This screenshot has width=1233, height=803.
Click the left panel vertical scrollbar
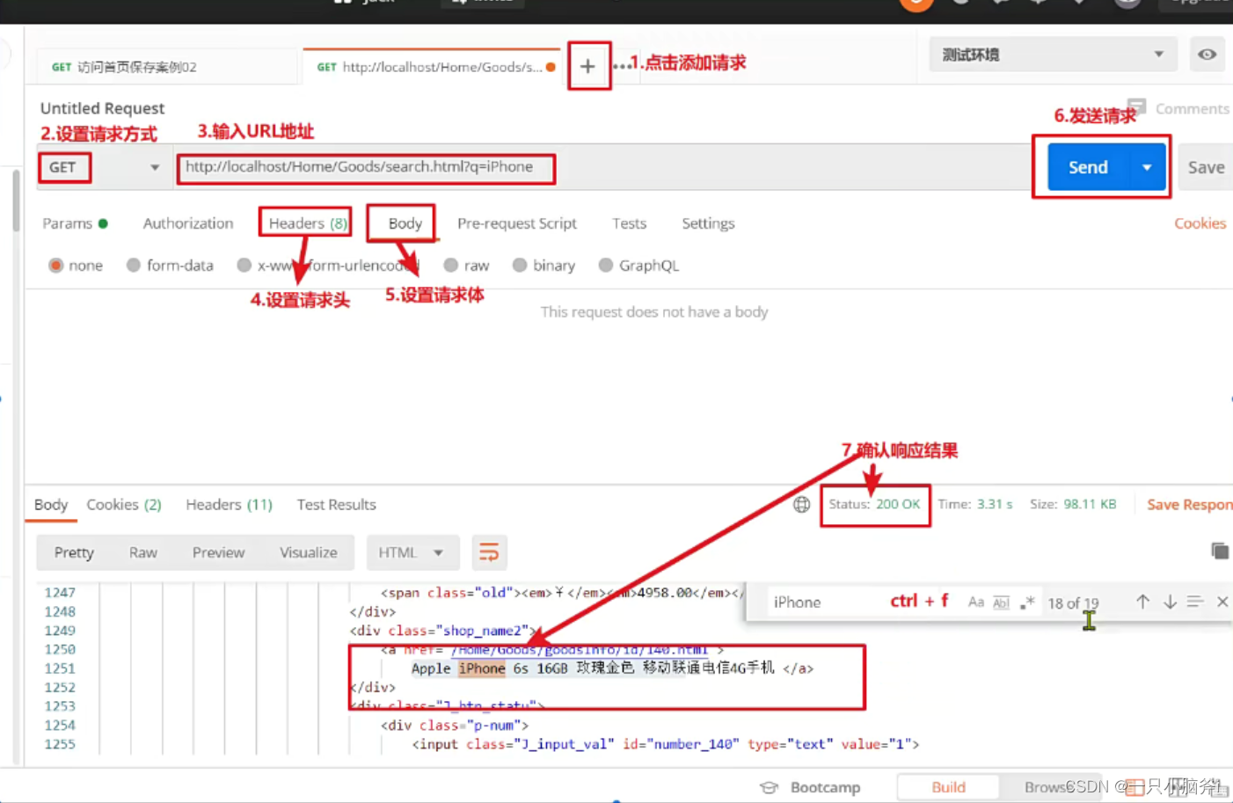pyautogui.click(x=16, y=201)
